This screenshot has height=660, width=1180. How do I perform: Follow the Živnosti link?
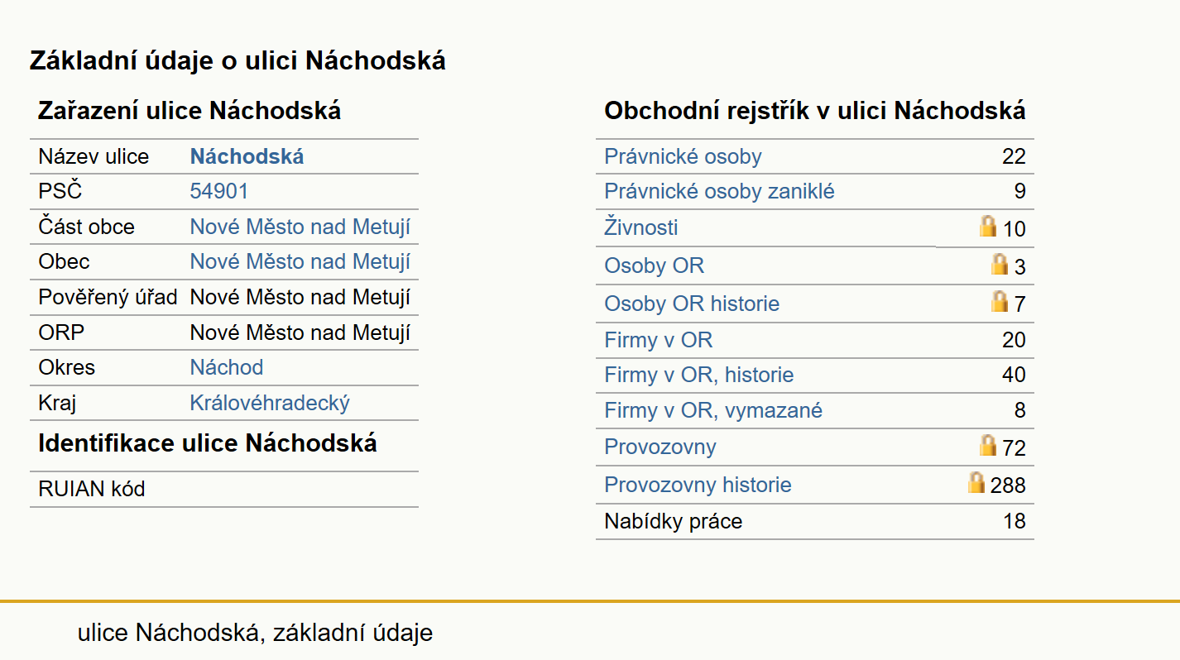(641, 227)
